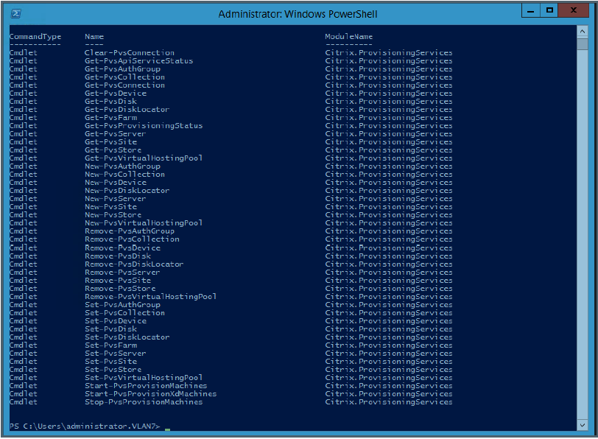Select Get-PvsVirtualHostingPool in the list
Image resolution: width=598 pixels, height=439 pixels.
pos(144,158)
